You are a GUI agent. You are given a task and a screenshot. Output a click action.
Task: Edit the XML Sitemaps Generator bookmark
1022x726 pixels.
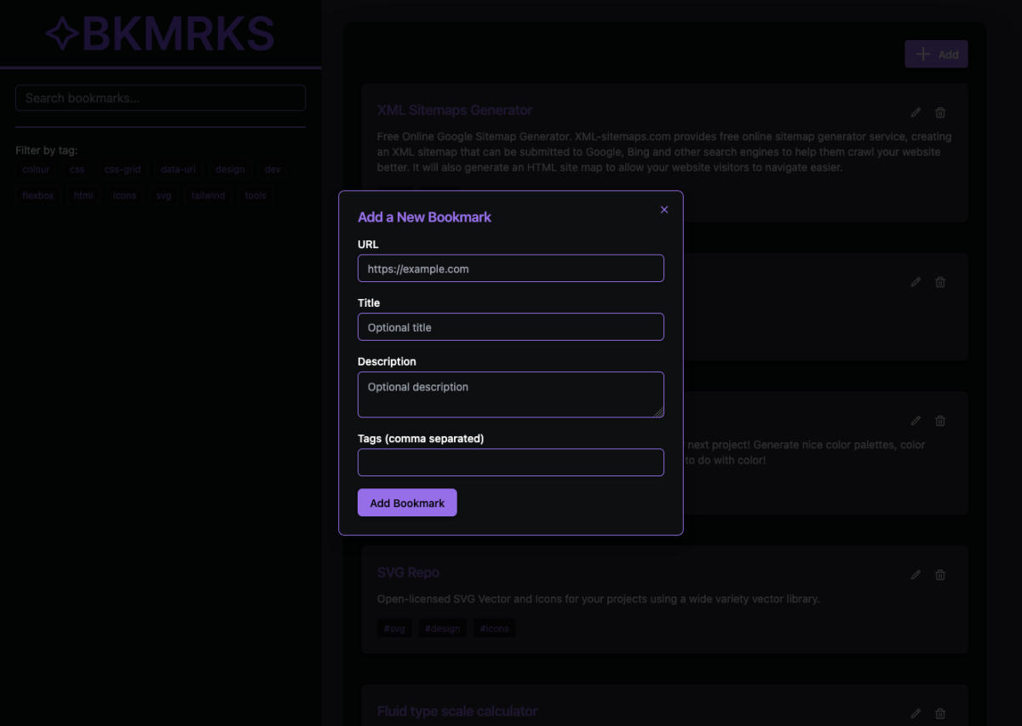[x=916, y=112]
